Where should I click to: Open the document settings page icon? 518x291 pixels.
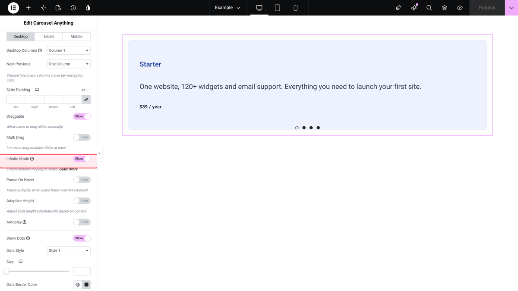click(x=58, y=8)
